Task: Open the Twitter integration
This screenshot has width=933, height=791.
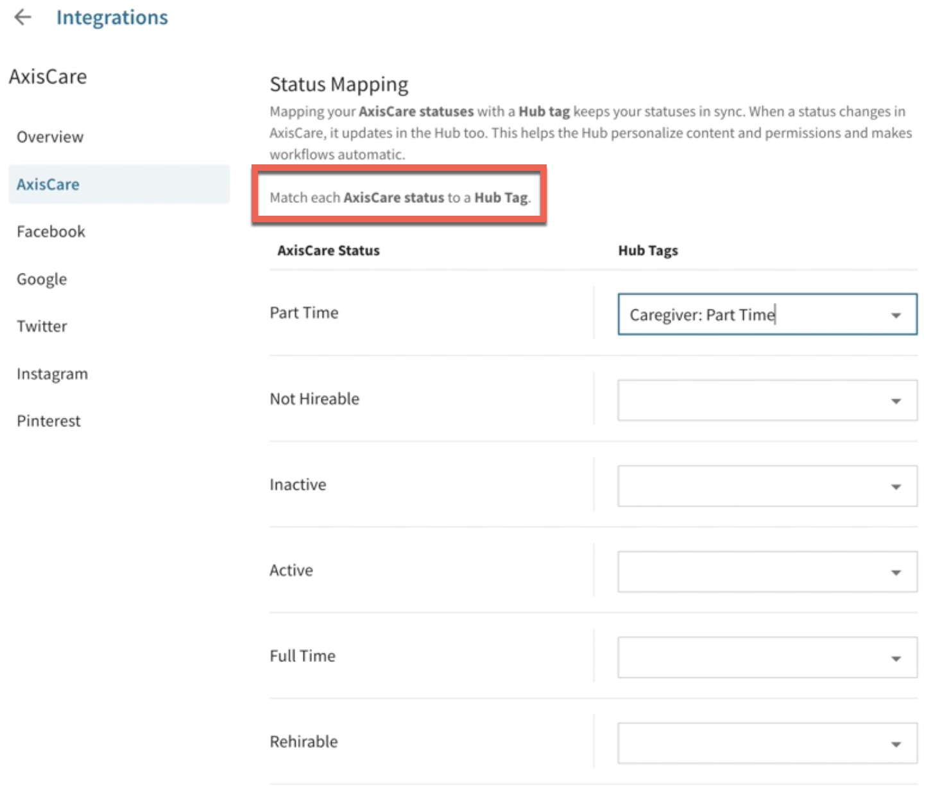Action: [42, 326]
